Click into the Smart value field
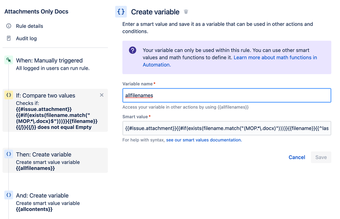Image resolution: width=340 pixels, height=219 pixels. point(226,128)
